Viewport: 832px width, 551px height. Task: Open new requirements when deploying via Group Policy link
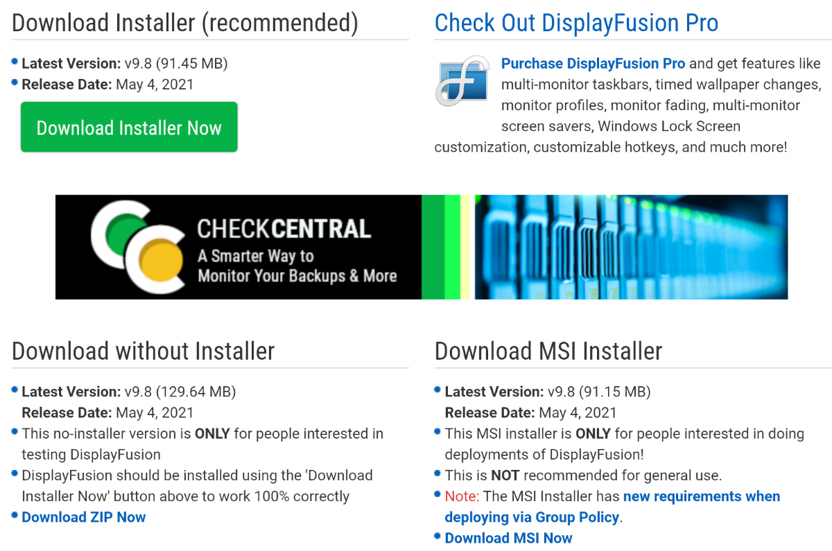click(612, 507)
